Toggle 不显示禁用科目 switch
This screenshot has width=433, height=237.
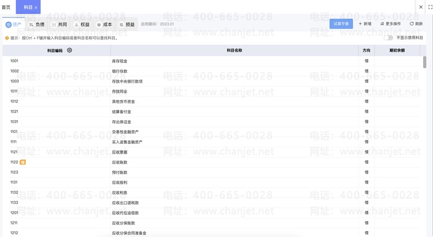coord(388,38)
